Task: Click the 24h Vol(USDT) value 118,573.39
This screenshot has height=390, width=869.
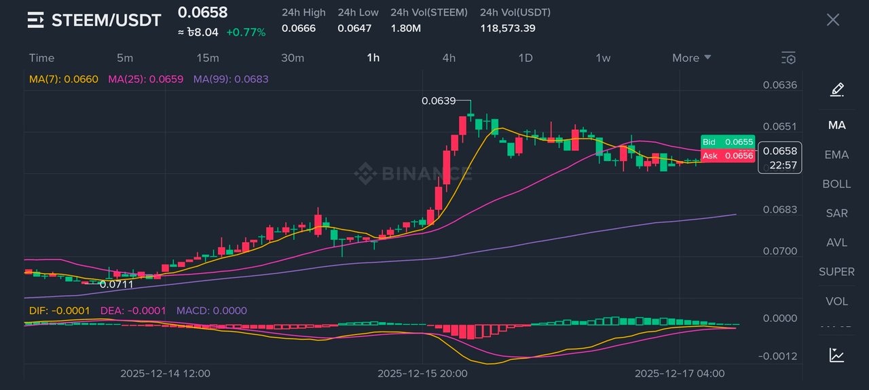Action: click(508, 28)
